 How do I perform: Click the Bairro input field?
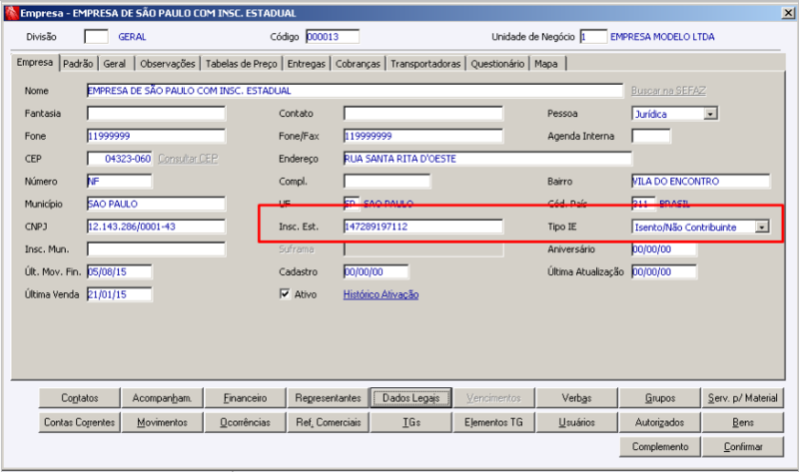click(701, 182)
